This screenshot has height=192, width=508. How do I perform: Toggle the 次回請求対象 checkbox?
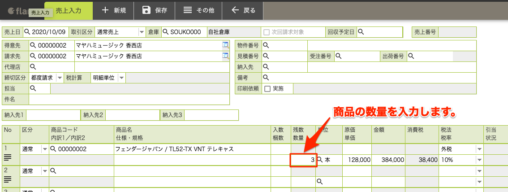click(x=267, y=32)
